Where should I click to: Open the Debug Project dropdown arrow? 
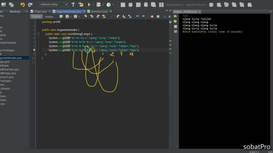click(x=103, y=5)
